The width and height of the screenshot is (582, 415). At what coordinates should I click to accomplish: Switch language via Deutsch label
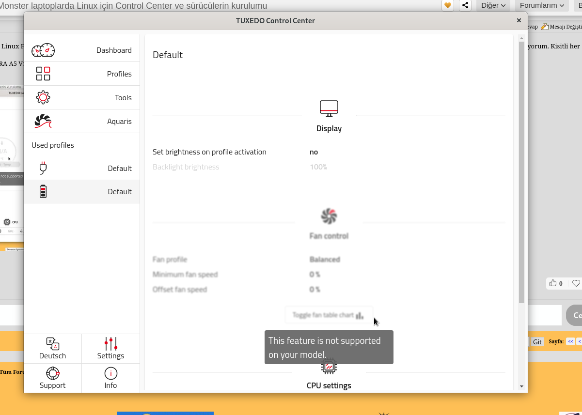pyautogui.click(x=52, y=355)
